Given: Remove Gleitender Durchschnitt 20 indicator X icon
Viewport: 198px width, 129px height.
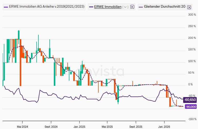Looking at the screenshot, I should point(189,7).
